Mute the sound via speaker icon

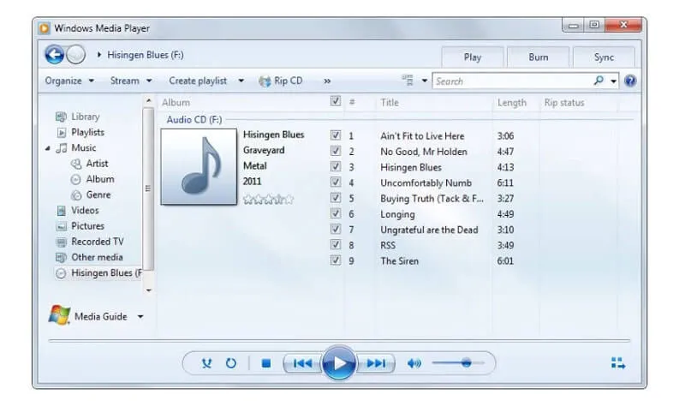tap(414, 362)
